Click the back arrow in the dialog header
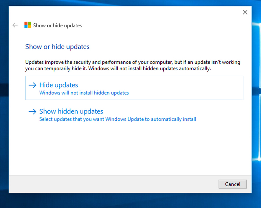Viewport: 261px width, 208px height. (x=15, y=25)
